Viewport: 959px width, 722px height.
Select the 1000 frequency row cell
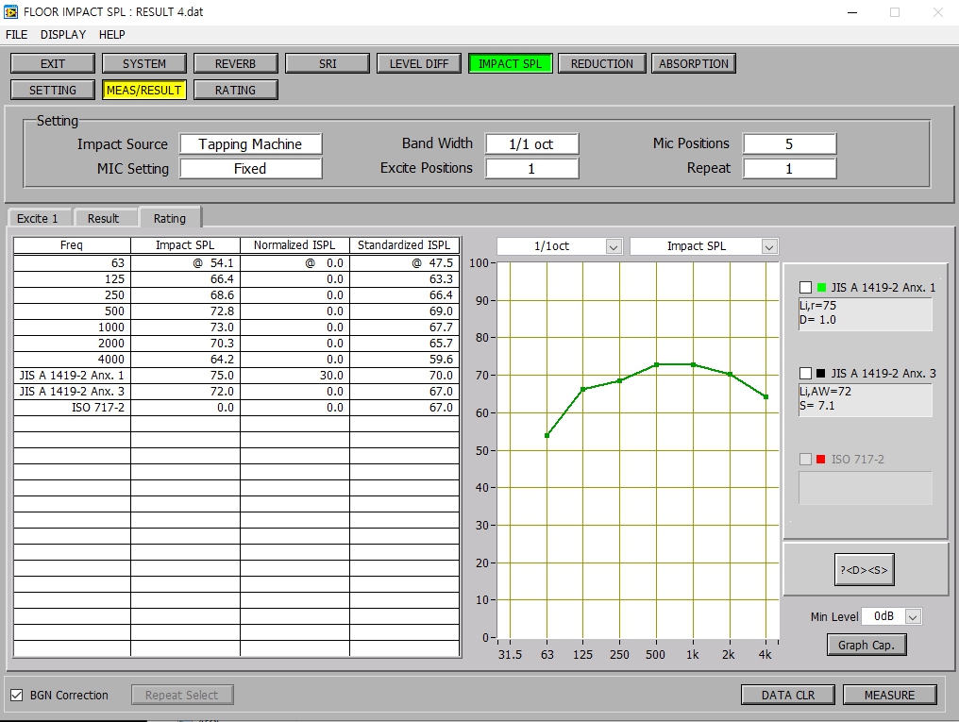pos(72,327)
